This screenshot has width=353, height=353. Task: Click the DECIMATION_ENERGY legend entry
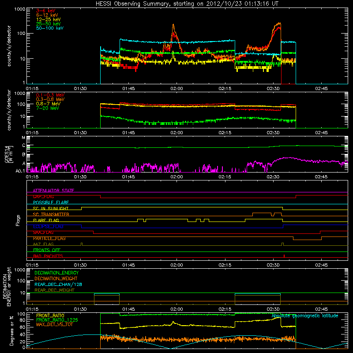[56, 273]
